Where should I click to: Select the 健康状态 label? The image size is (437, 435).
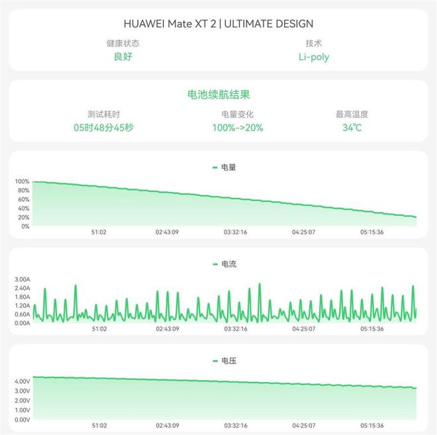pos(123,43)
